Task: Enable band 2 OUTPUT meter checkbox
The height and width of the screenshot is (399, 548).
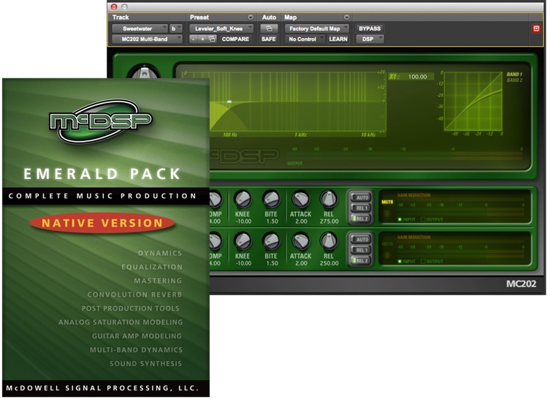Action: tap(423, 262)
